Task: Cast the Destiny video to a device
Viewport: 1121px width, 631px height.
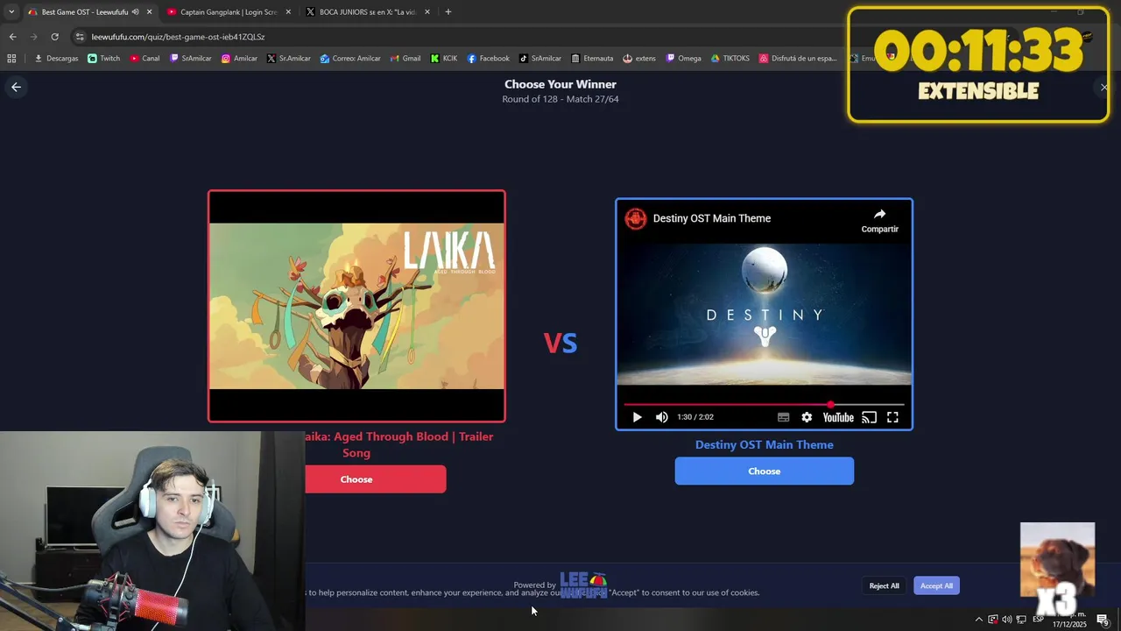Action: point(869,417)
